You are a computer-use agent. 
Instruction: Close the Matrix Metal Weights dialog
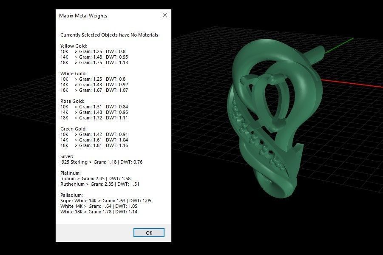165,15
